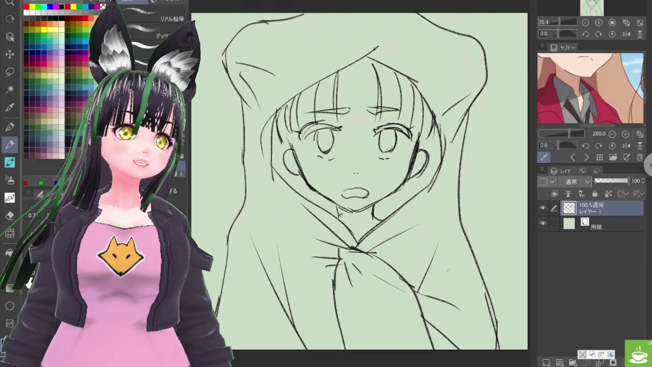Zoom in in Sub View panel
Image resolution: width=652 pixels, height=367 pixels.
pos(626,134)
